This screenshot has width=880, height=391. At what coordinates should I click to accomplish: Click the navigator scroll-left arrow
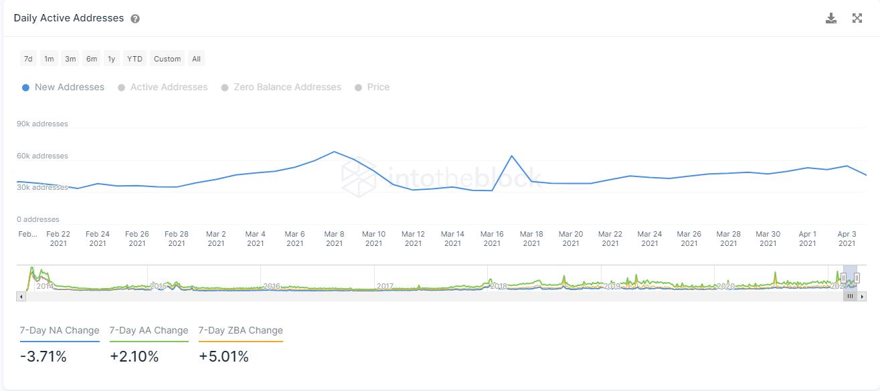coord(20,296)
